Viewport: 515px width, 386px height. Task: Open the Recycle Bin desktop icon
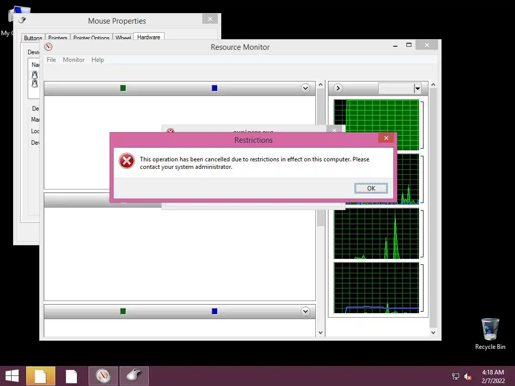pos(490,334)
